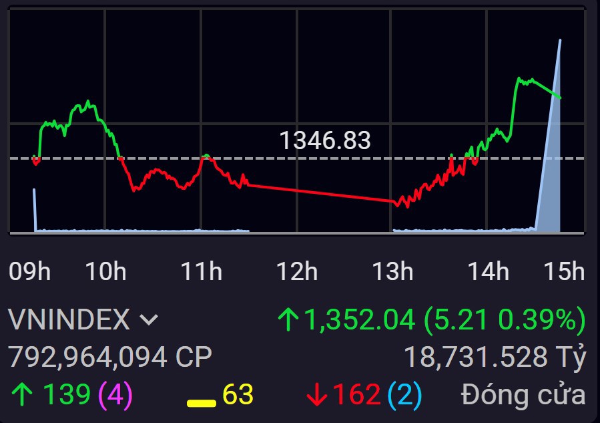Click the 09h time axis label

[x=29, y=271]
